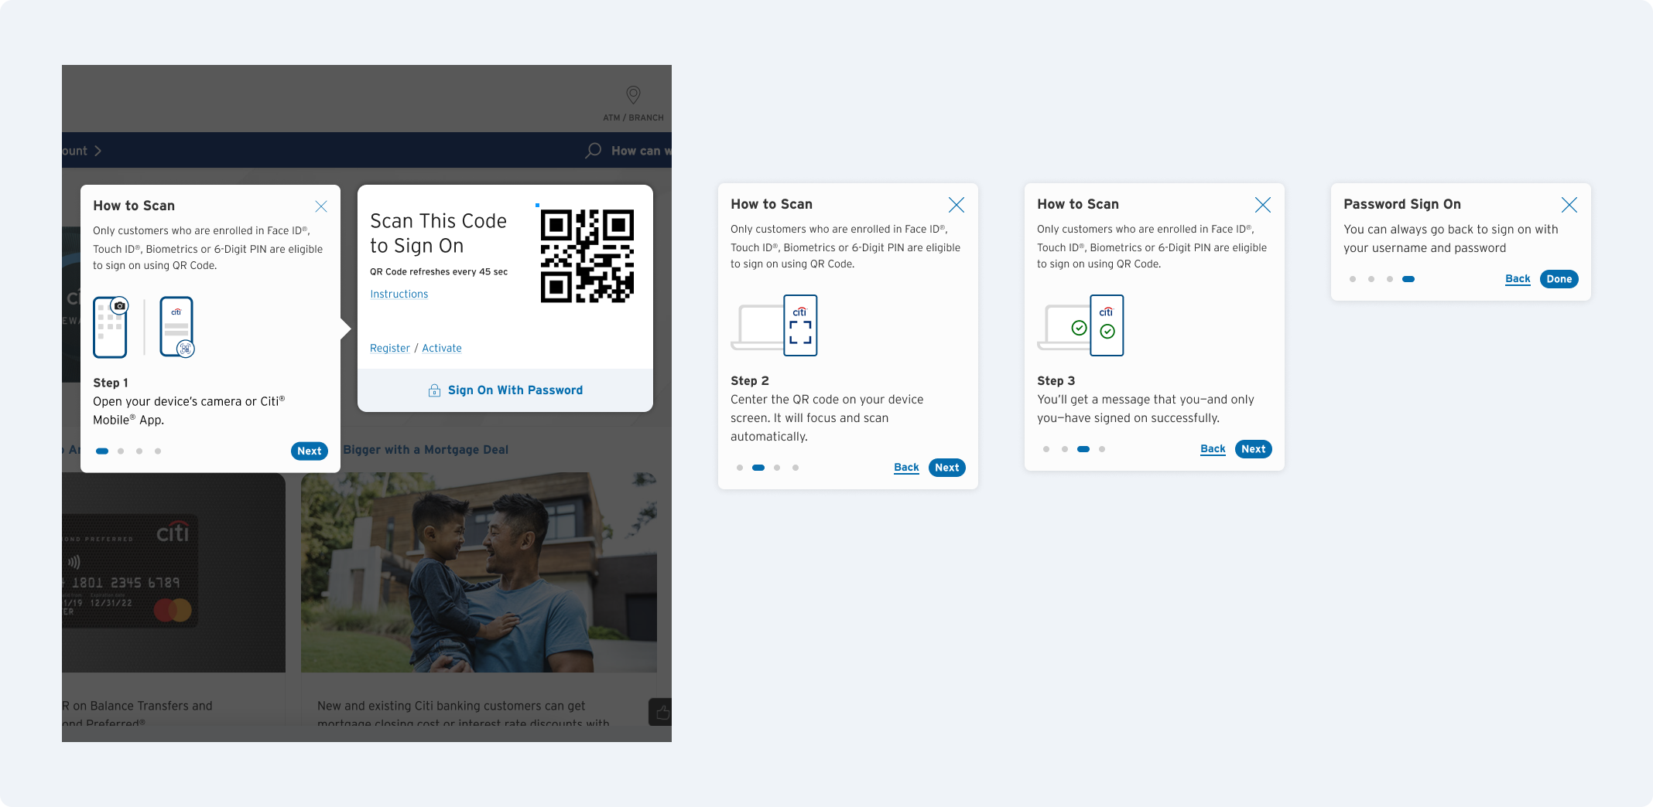Select fourth pagination dot in Step 1 popup

[x=158, y=451]
